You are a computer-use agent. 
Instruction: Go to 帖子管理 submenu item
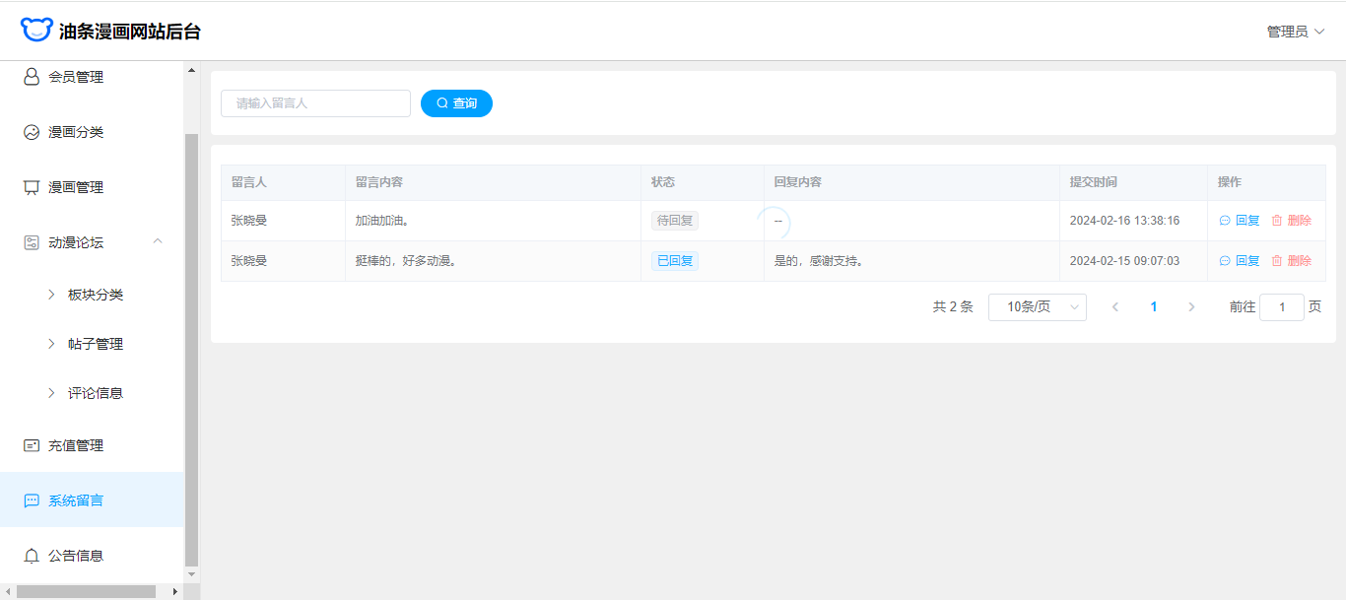click(x=96, y=344)
